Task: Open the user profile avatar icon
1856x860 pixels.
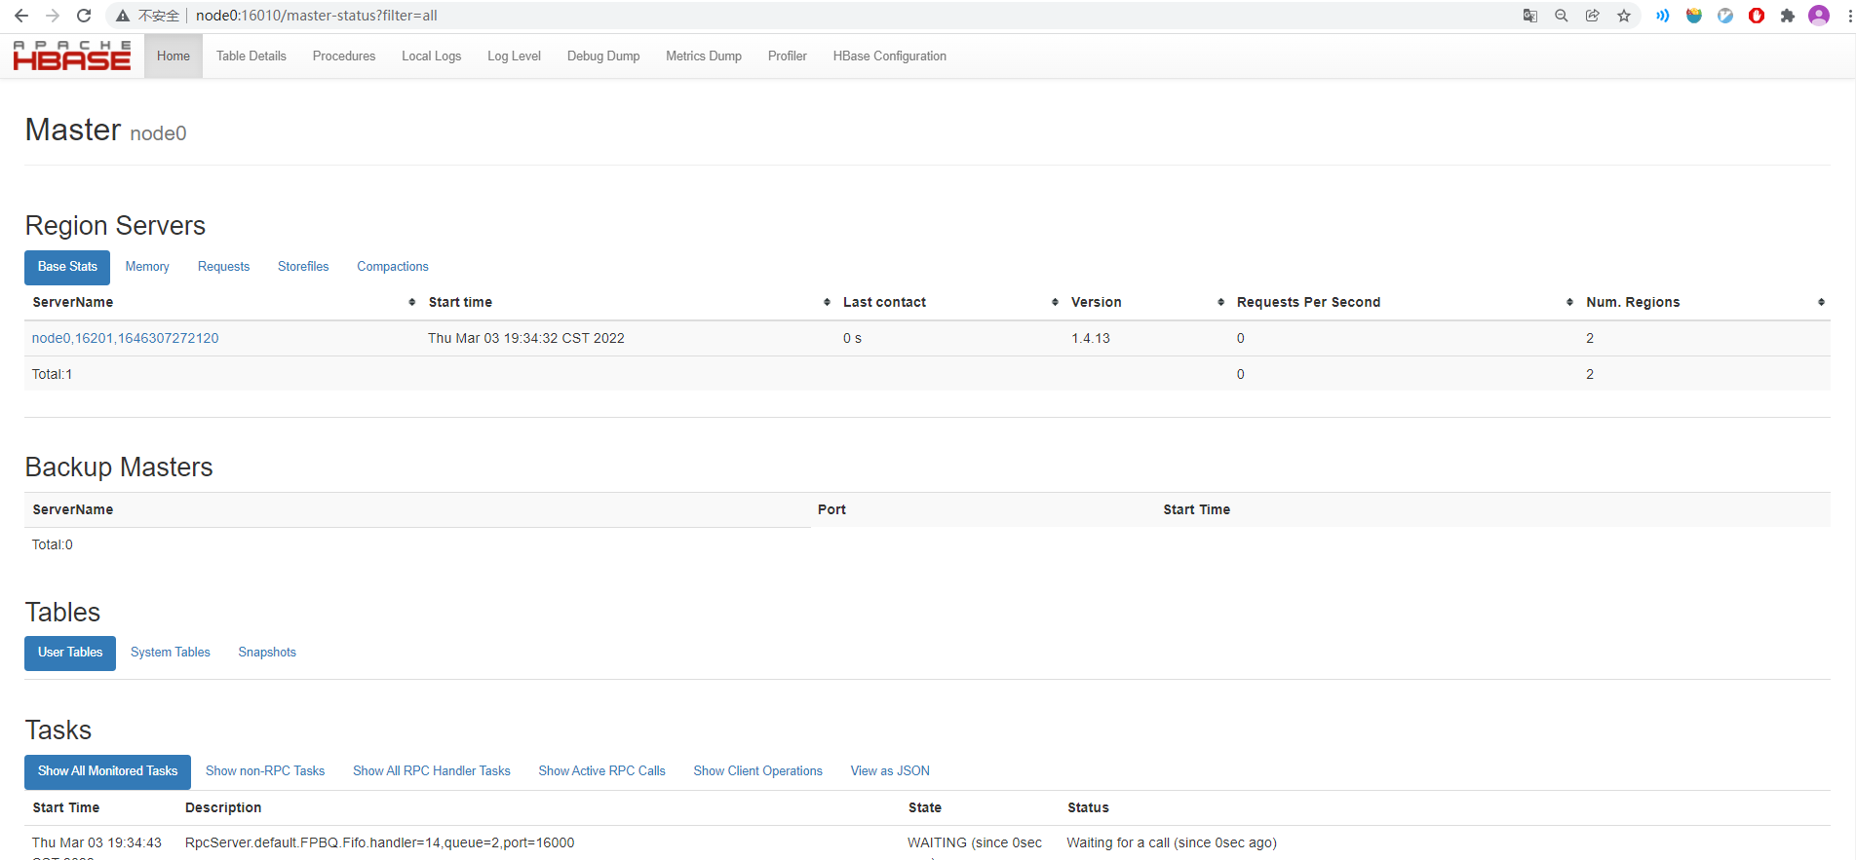Action: 1819,16
